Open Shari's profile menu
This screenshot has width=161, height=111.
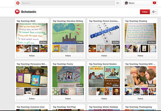pos(138,3)
